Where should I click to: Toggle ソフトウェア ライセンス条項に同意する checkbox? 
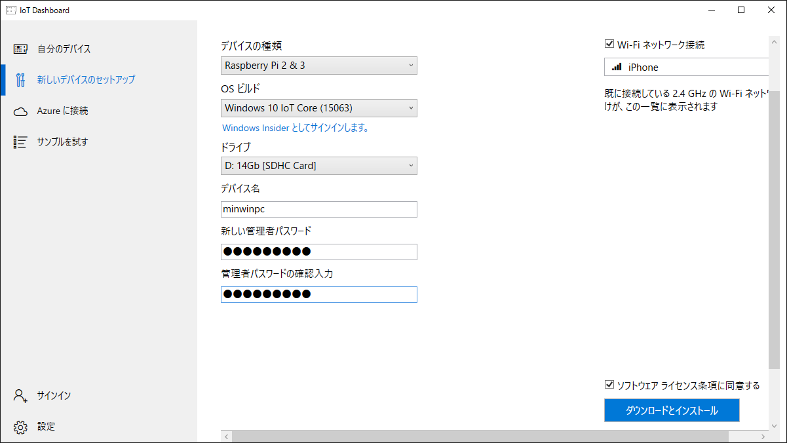609,385
